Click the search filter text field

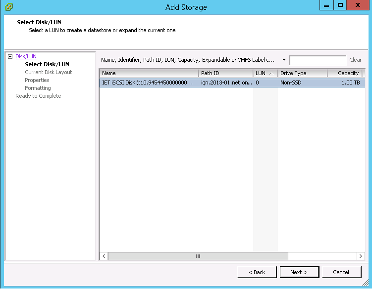click(317, 60)
